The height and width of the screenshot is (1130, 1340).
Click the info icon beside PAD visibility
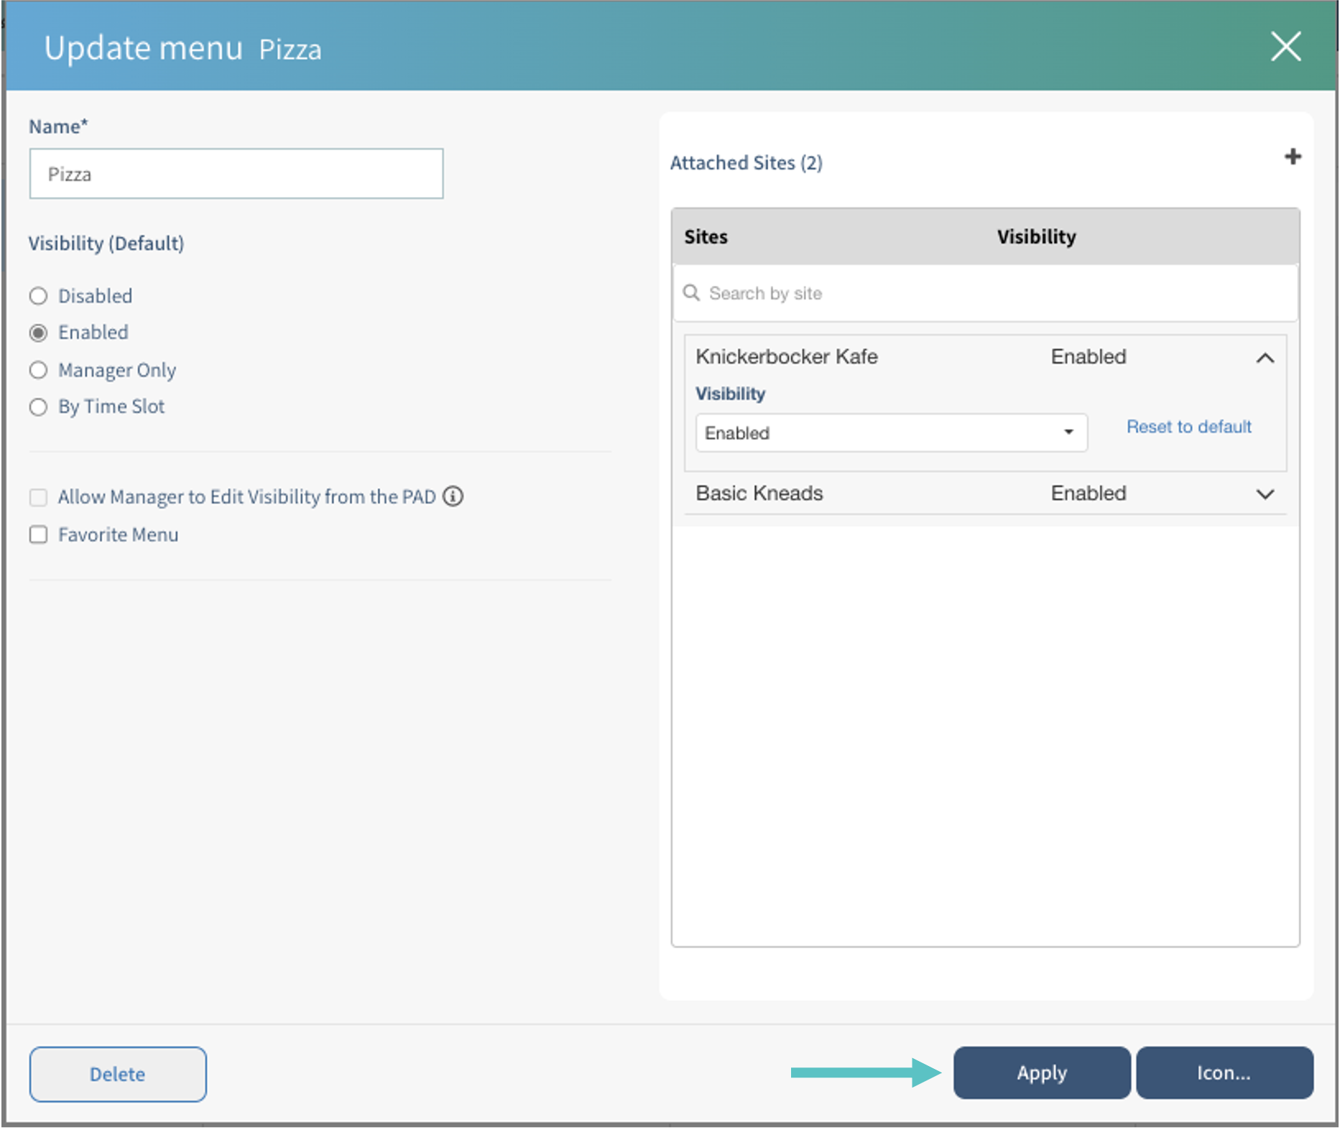pyautogui.click(x=453, y=497)
